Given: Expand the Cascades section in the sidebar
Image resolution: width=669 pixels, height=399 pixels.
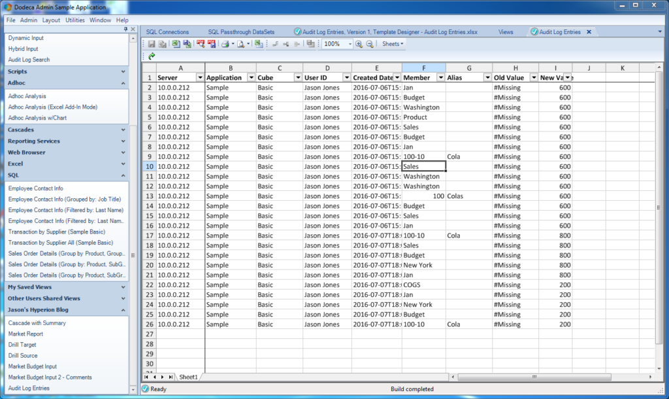Looking at the screenshot, I should pyautogui.click(x=67, y=130).
